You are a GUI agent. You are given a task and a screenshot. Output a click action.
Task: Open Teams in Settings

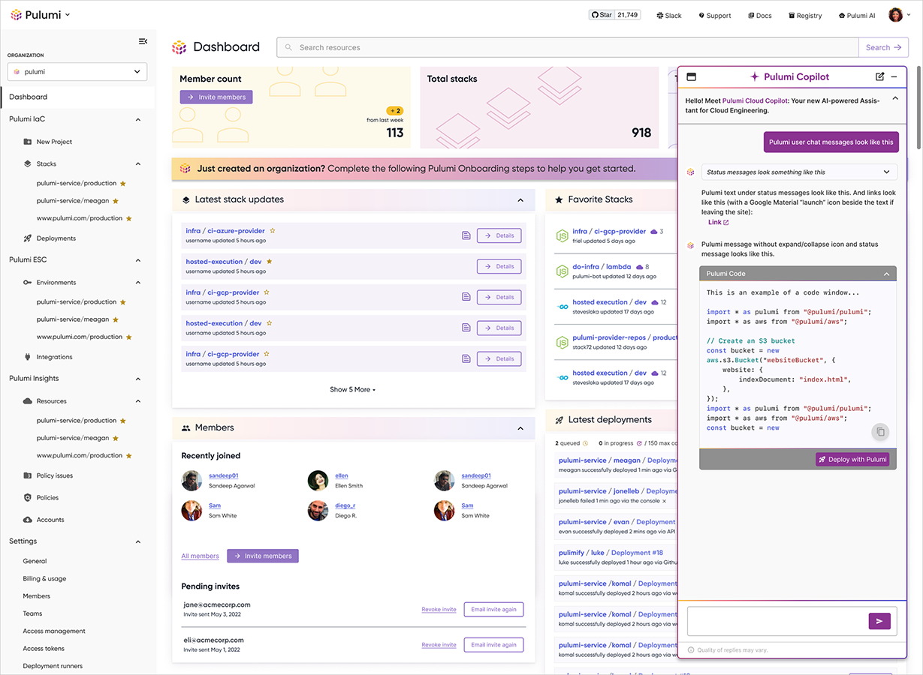coord(32,613)
